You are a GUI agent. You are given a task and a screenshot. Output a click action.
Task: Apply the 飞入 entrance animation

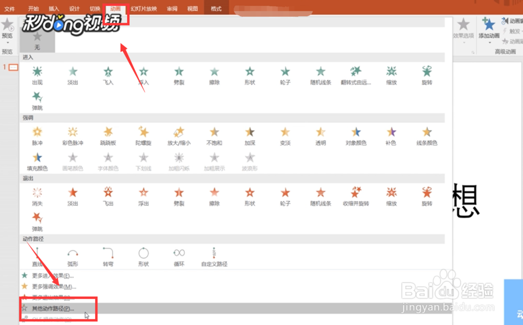[x=108, y=76]
